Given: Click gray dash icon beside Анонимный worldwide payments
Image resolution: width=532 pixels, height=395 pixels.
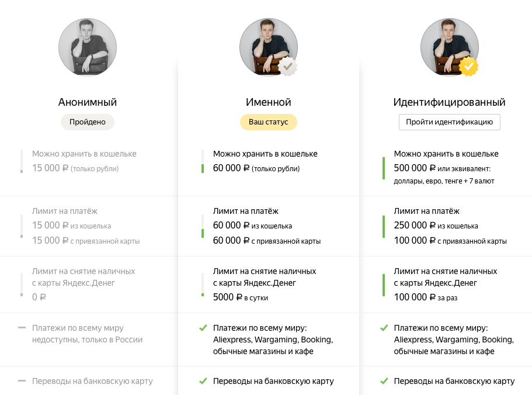Looking at the screenshot, I should tap(22, 328).
